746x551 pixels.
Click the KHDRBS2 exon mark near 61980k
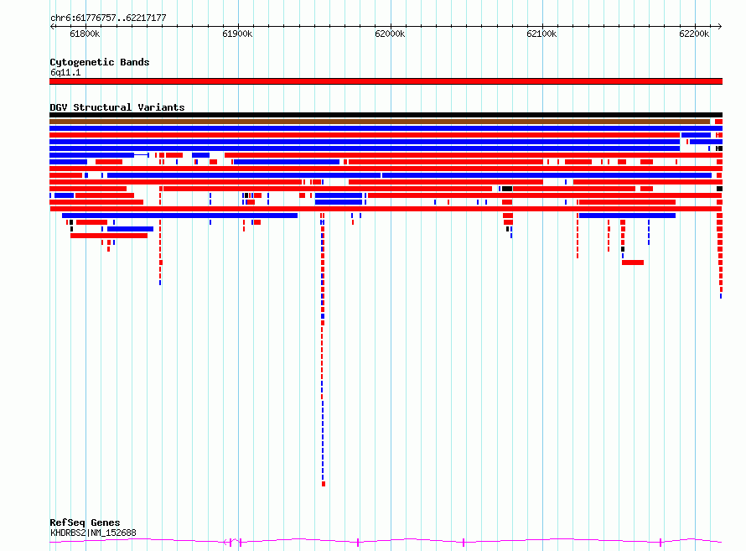pyautogui.click(x=358, y=543)
